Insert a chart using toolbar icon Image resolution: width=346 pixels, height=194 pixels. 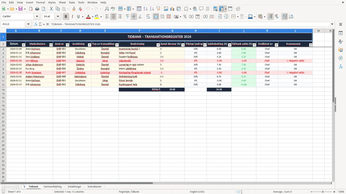[172, 9]
